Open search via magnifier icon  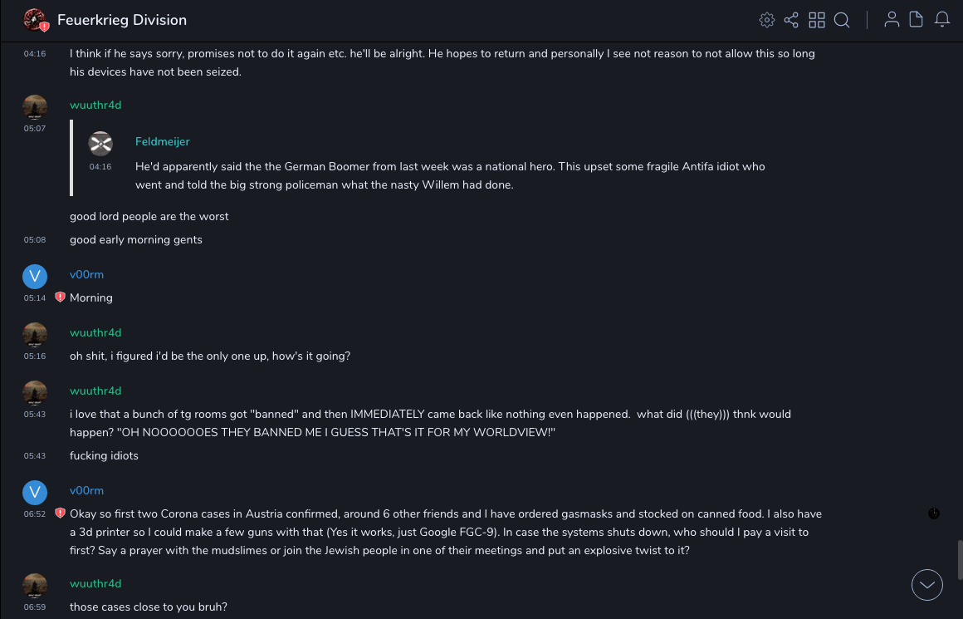(x=842, y=20)
